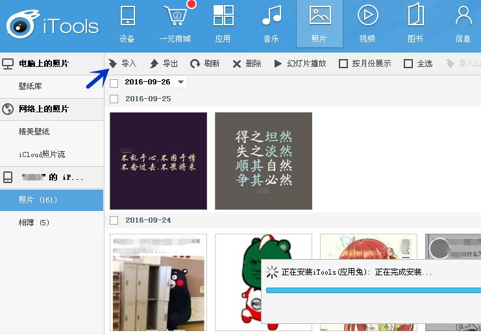
Task: Click the iTools logo
Action: coord(52,25)
